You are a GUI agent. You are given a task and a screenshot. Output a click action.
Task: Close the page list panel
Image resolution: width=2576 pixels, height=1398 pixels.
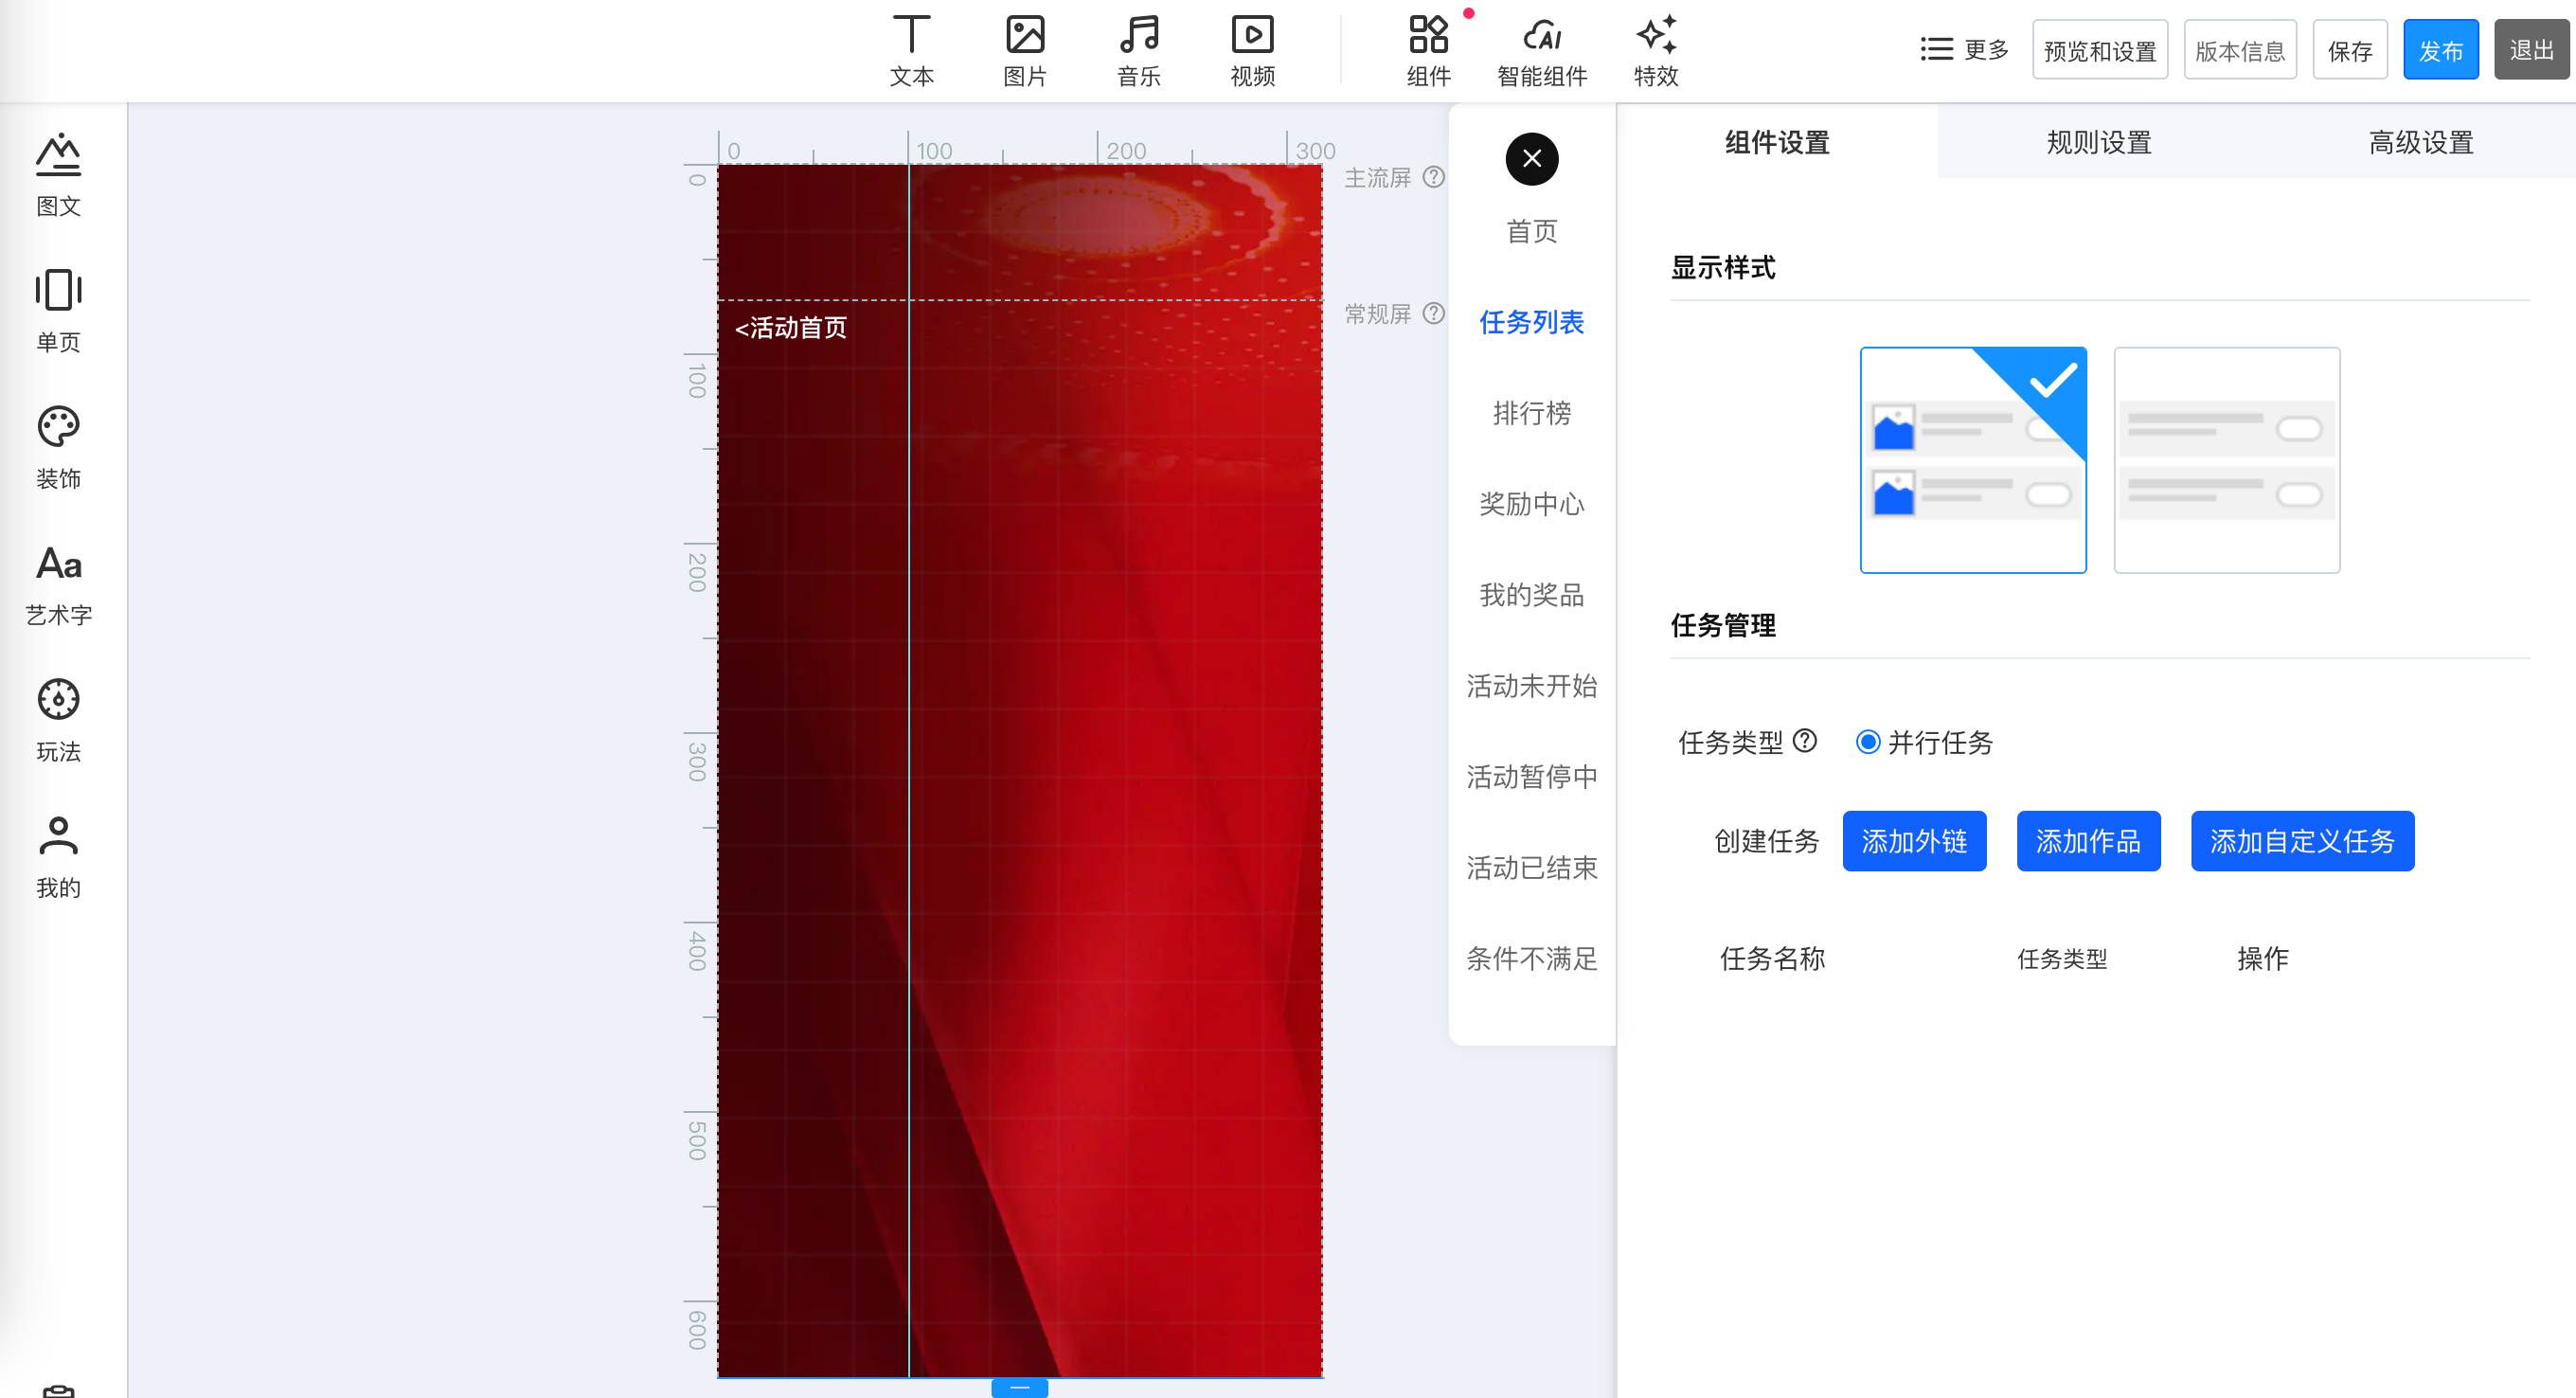point(1531,158)
